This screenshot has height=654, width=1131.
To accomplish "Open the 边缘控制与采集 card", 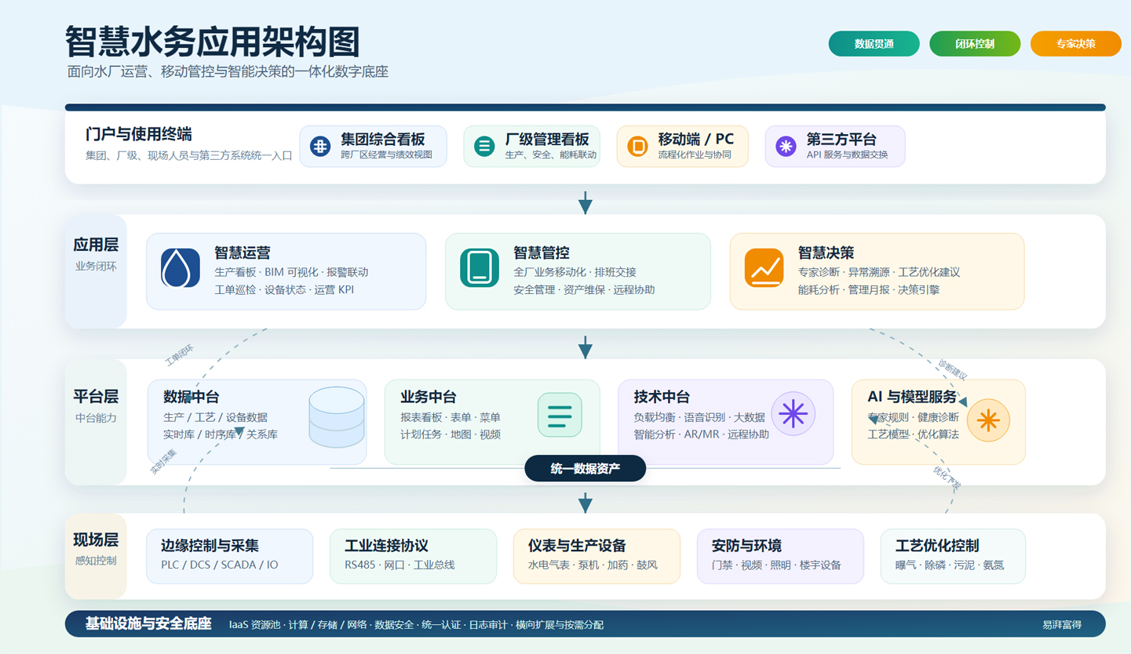I will click(x=230, y=556).
